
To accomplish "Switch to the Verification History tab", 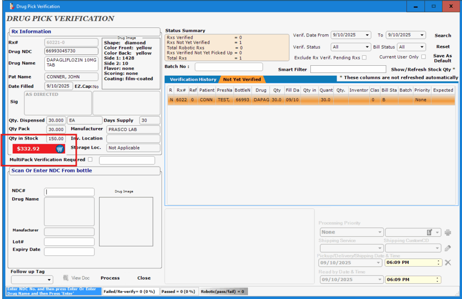I will [193, 80].
